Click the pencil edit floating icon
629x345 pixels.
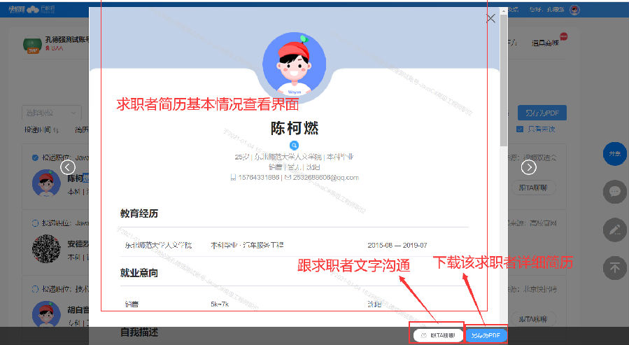click(615, 230)
